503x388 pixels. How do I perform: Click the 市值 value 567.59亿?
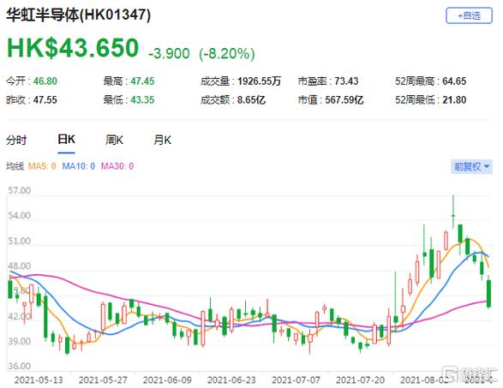(x=344, y=99)
